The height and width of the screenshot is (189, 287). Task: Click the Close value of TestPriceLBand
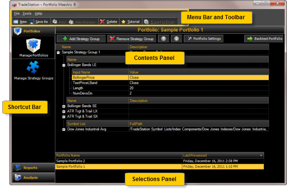134,83
